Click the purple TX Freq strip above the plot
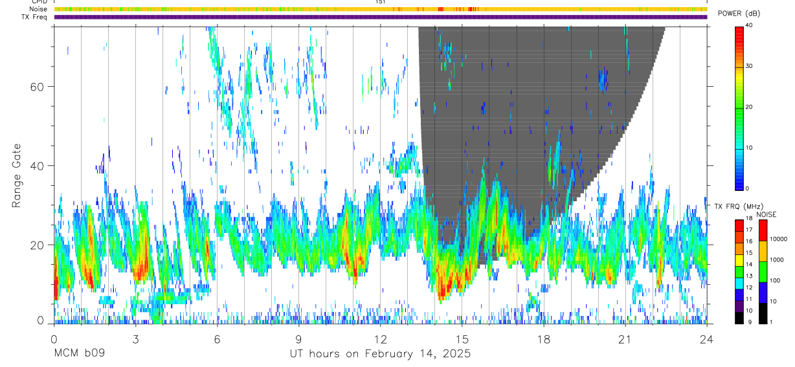 pos(381,17)
